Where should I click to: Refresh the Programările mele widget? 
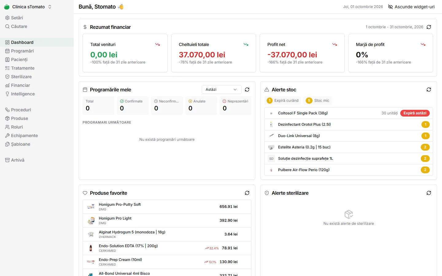tap(247, 90)
